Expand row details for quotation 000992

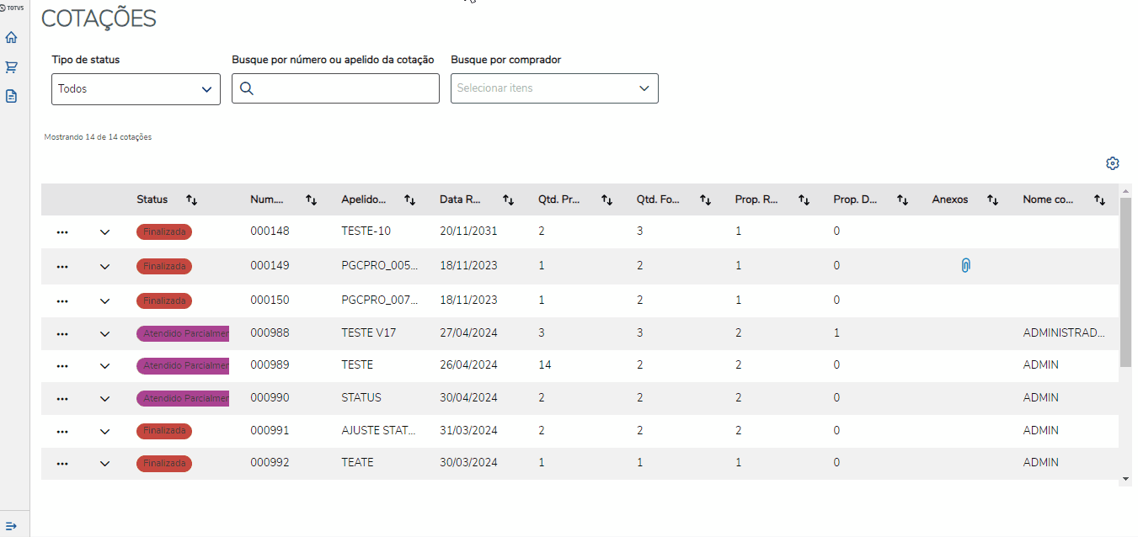(104, 463)
